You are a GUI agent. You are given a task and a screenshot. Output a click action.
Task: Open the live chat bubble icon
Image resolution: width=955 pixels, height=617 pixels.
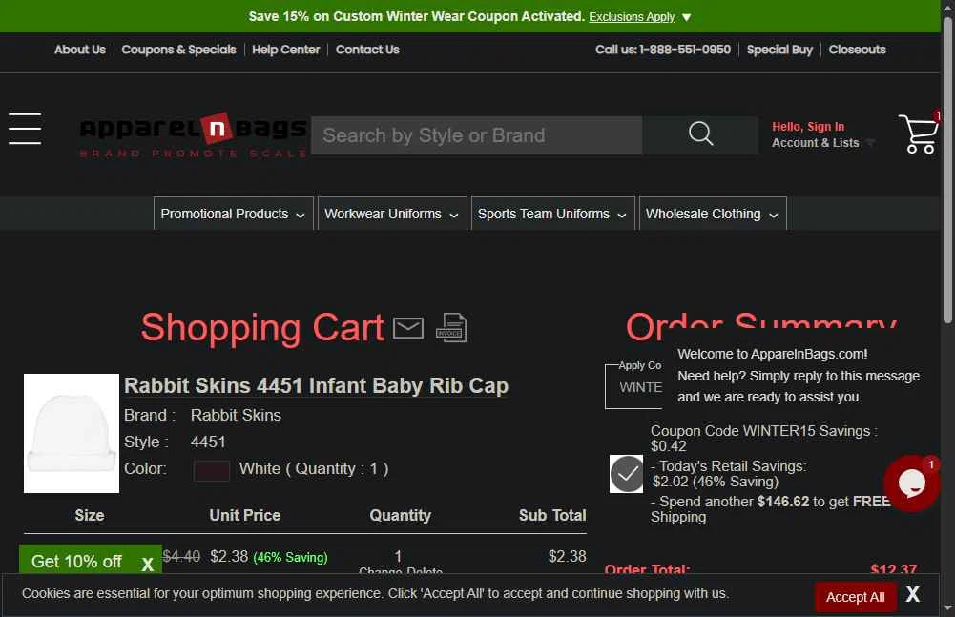click(911, 483)
